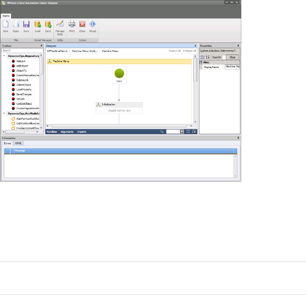Viewport: 306px width, 295px height.
Task: Open the About dialog
Action: coord(93,24)
